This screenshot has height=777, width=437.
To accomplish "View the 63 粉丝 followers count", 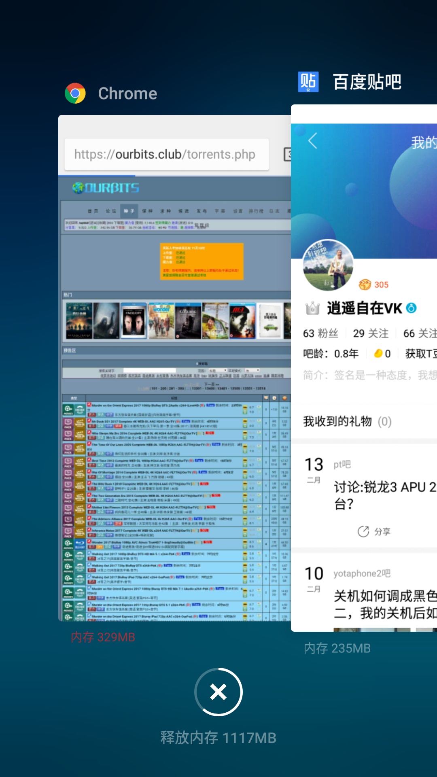I will click(320, 333).
